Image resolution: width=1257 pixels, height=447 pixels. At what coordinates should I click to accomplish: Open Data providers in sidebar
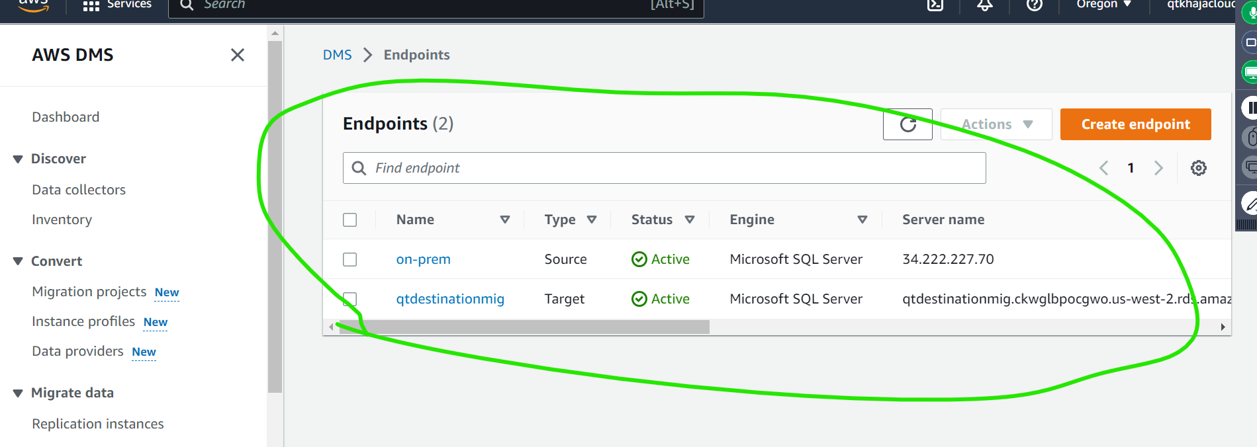[77, 351]
